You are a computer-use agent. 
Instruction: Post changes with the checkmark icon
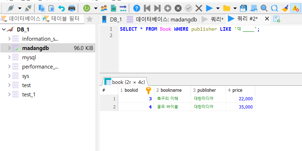188,8
